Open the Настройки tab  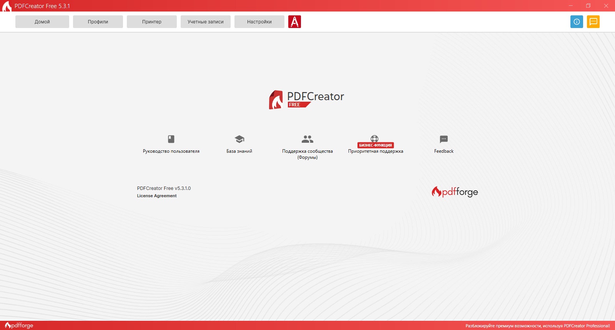(259, 22)
